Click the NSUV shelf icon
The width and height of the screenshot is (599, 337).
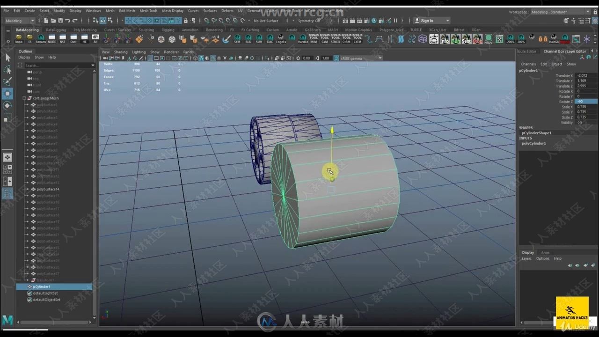pos(489,39)
